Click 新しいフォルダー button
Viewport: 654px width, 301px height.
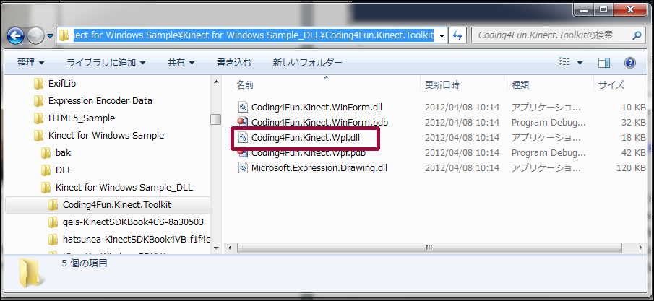307,63
